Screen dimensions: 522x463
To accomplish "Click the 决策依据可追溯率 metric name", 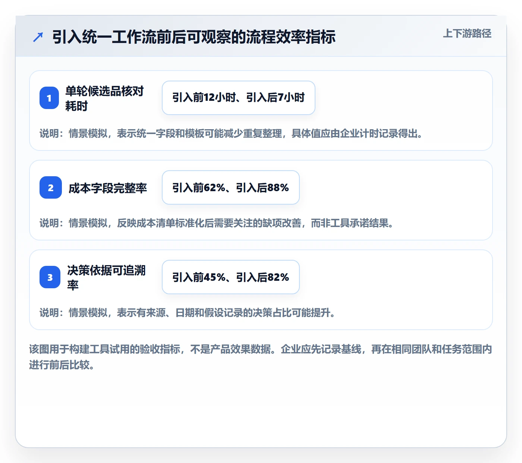I will (106, 277).
